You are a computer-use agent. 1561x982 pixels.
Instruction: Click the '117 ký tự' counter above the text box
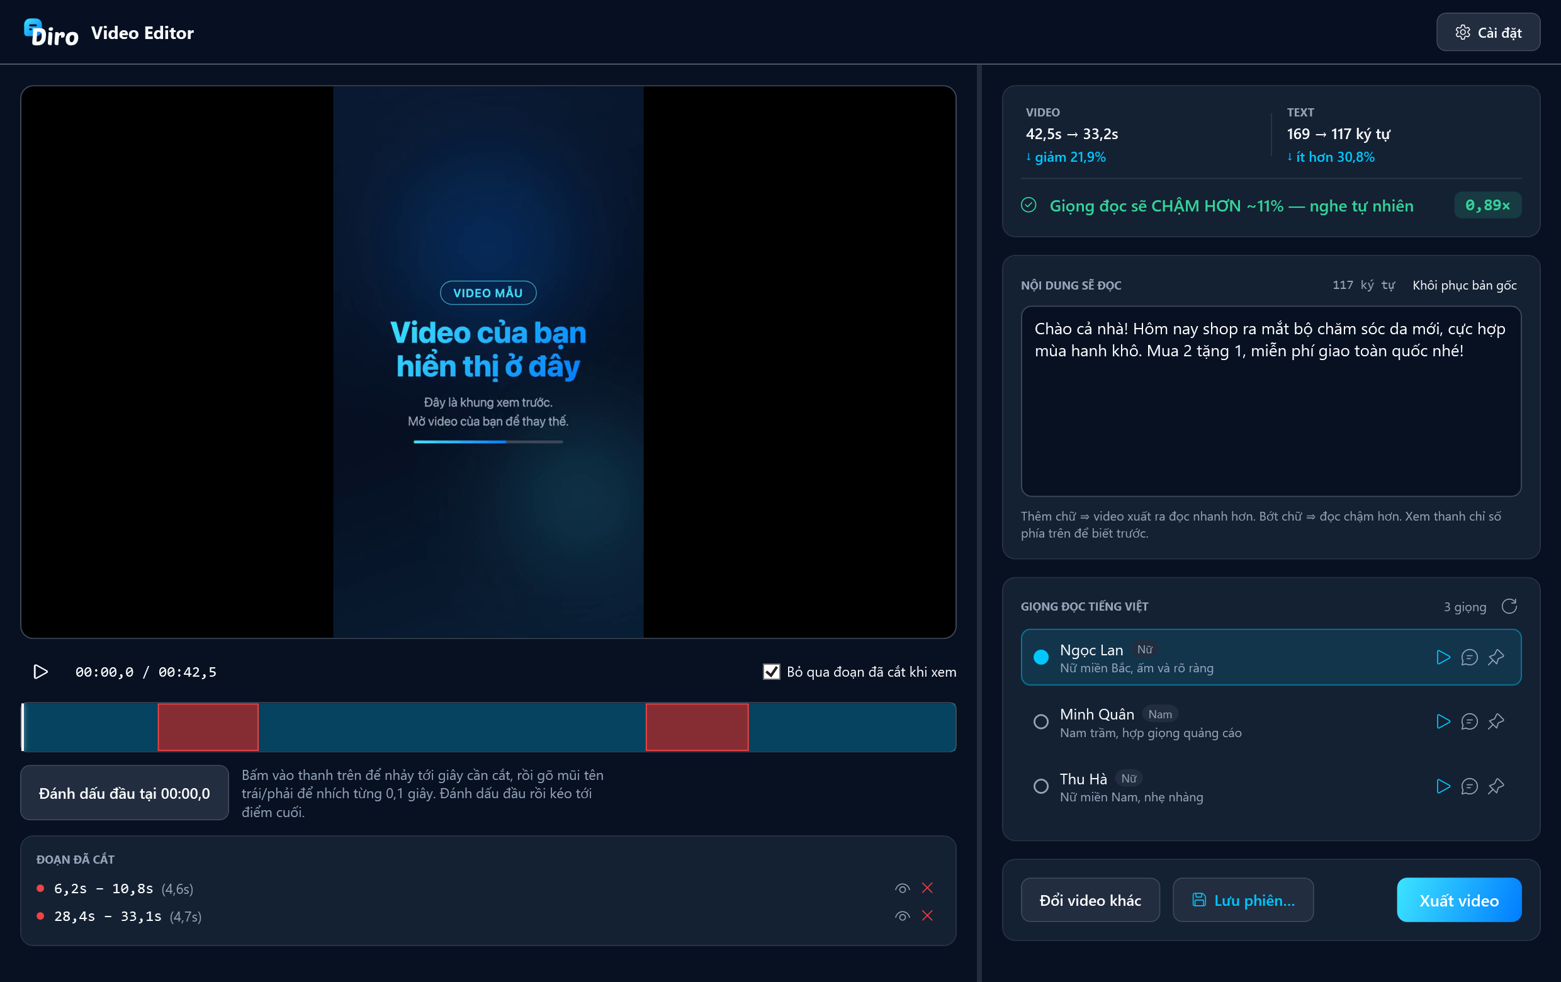[1363, 285]
